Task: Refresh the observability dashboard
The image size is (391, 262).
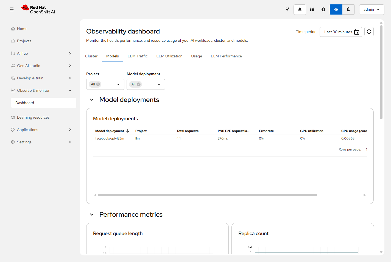Action: [369, 32]
